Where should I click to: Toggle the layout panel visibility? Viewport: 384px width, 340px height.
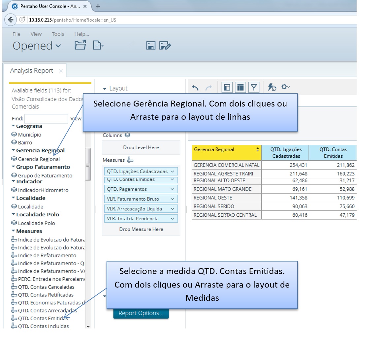pyautogui.click(x=240, y=87)
